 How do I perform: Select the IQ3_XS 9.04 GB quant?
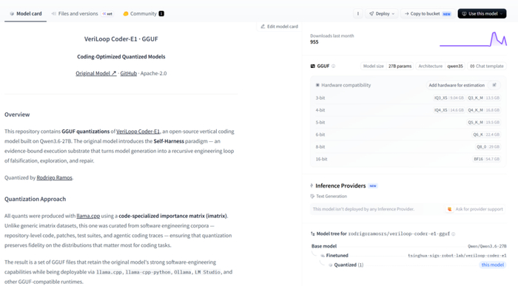coord(449,98)
